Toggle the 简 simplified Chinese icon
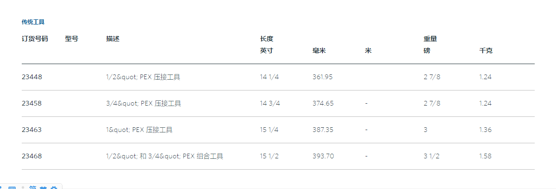Screen dimensions: 556x189 pyautogui.click(x=33, y=188)
